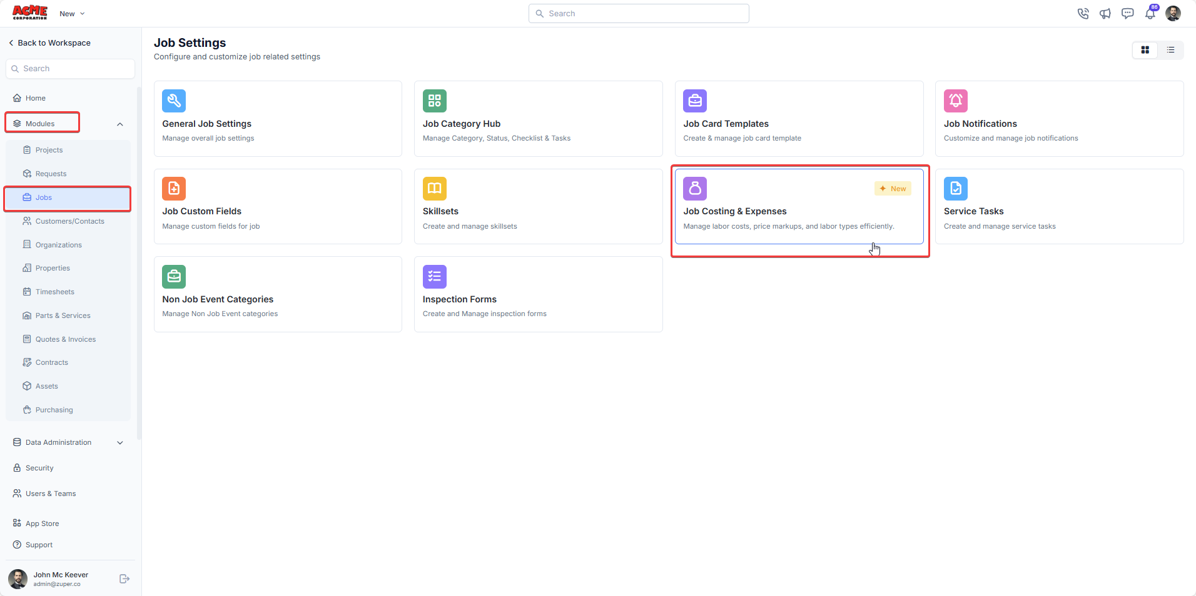1196x596 pixels.
Task: Open Job Category Hub card title
Action: [x=462, y=124]
